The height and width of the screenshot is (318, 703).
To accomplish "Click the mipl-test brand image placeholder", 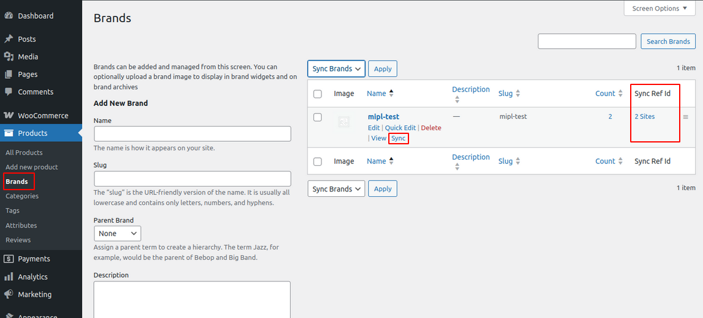I will coord(344,123).
